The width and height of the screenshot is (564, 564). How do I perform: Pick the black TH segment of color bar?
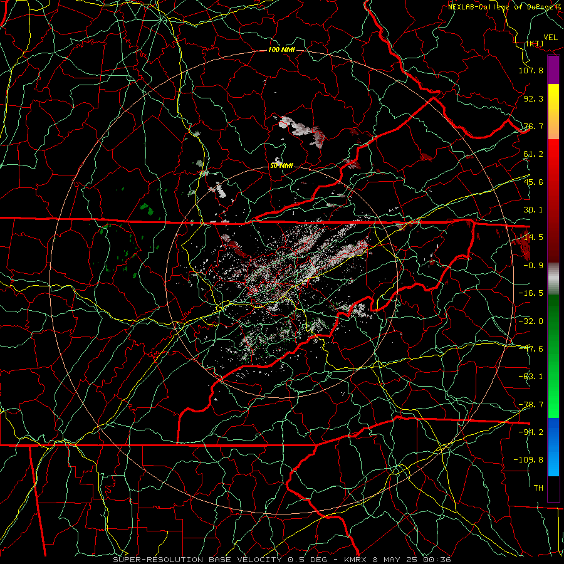(x=553, y=488)
